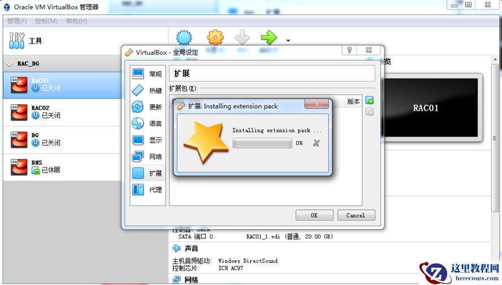Image resolution: width=502 pixels, height=285 pixels.
Task: Click the 声音 audio section icon
Action: (x=176, y=248)
